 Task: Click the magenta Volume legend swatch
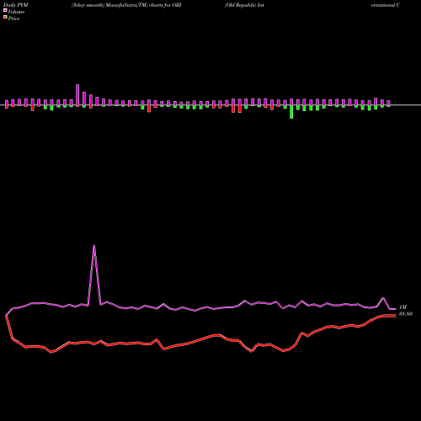5,11
